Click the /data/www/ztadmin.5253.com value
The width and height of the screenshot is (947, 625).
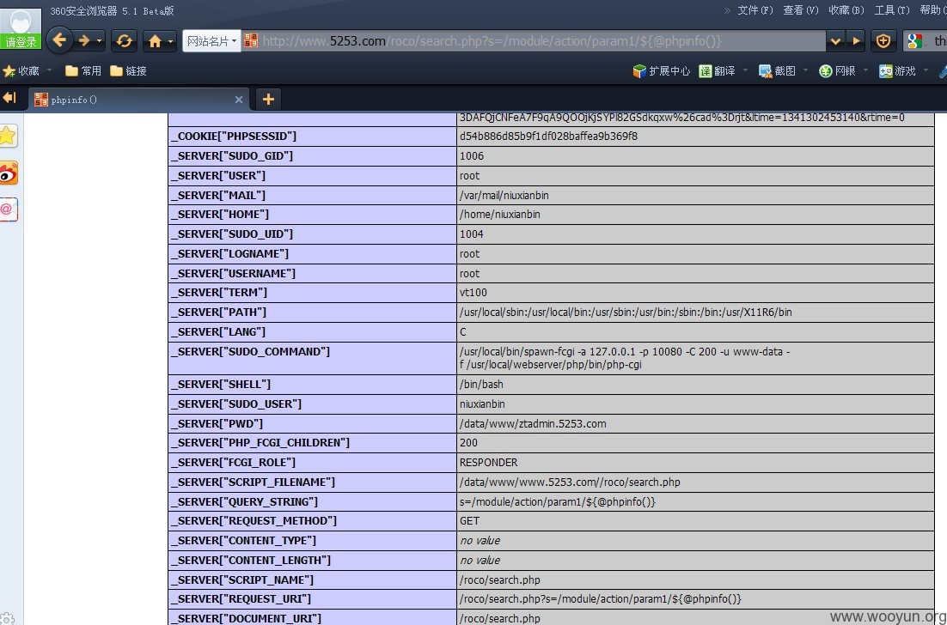click(x=533, y=423)
